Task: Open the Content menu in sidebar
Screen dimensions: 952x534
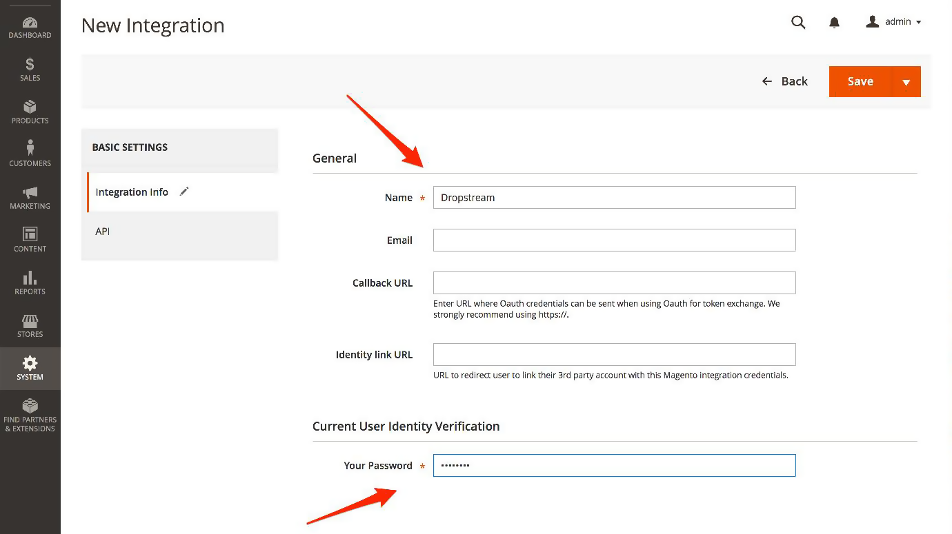Action: (30, 241)
